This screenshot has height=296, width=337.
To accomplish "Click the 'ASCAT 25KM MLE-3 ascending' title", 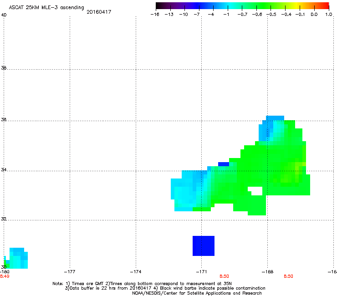I will point(46,8).
